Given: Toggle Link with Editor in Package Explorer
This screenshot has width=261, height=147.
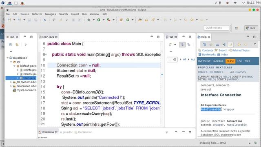Looking at the screenshot, I should [x=17, y=45].
